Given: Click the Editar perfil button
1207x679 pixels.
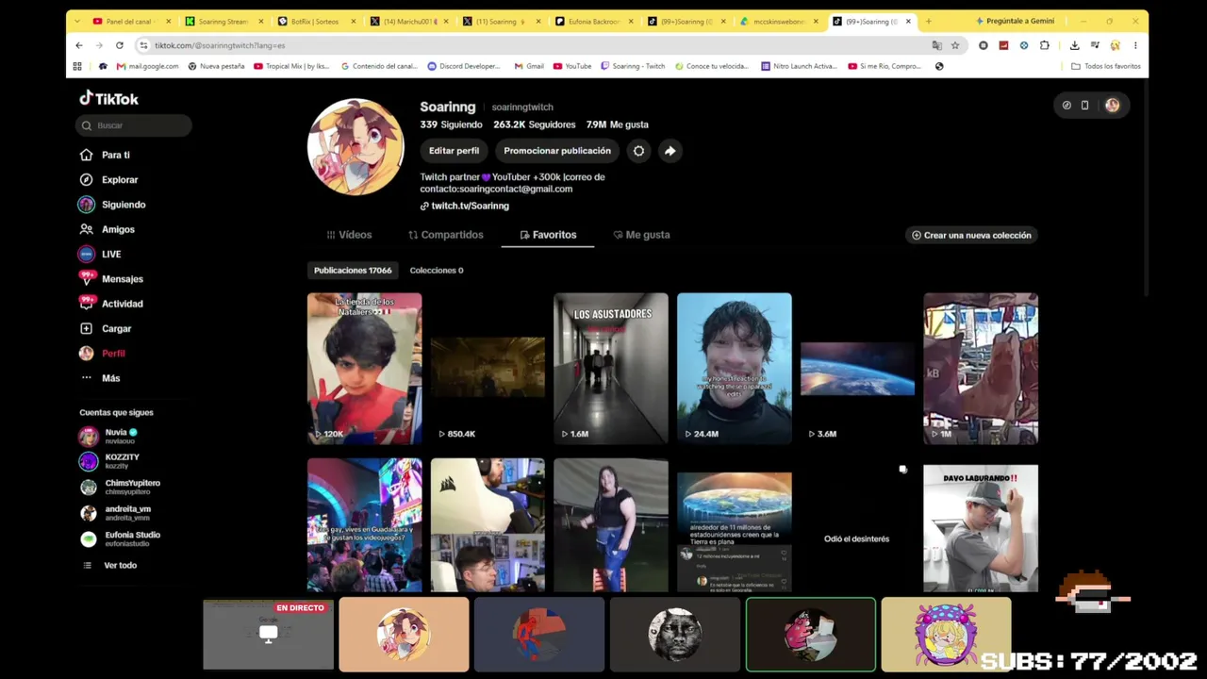Looking at the screenshot, I should click(x=454, y=151).
